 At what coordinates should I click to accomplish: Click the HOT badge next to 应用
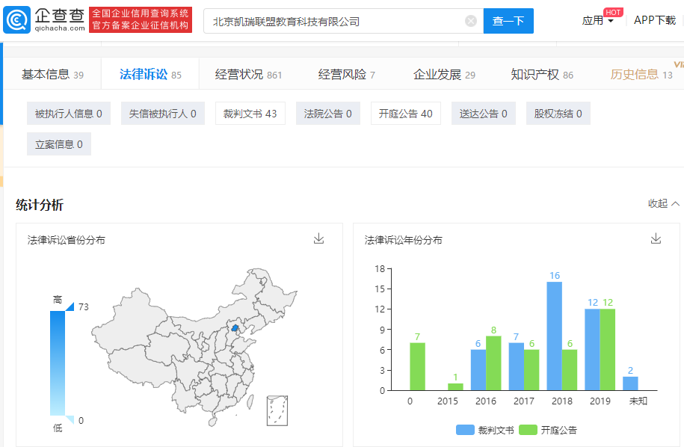[613, 12]
